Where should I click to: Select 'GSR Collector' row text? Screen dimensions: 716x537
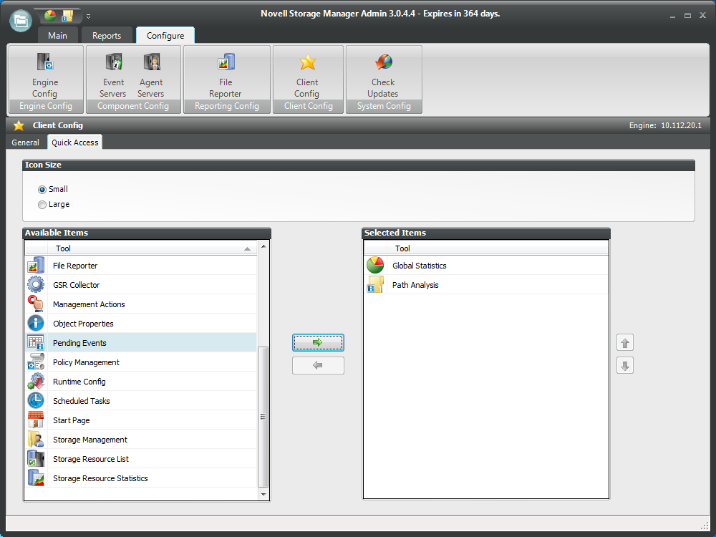77,285
